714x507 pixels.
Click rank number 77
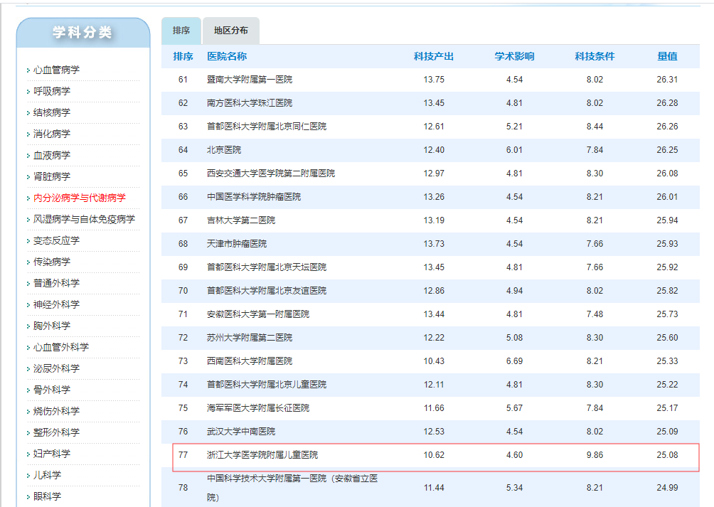pos(183,454)
